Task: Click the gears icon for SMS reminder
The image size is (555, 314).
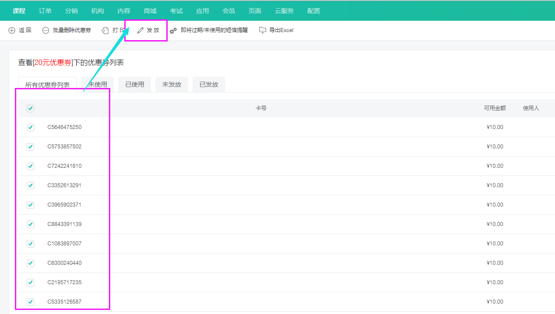Action: [173, 31]
